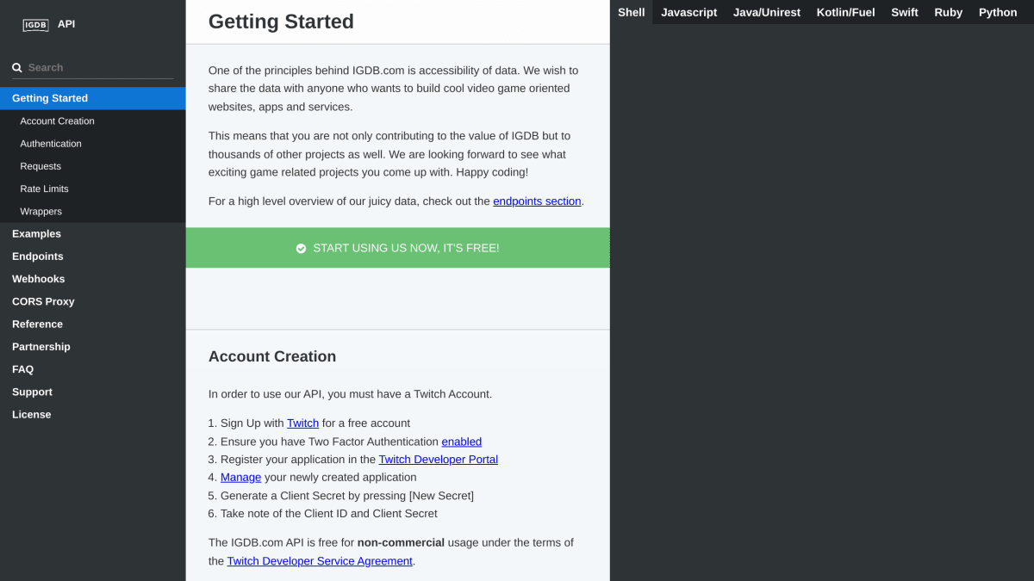This screenshot has height=581, width=1034.
Task: Click the Getting Started page heading
Action: point(281,22)
